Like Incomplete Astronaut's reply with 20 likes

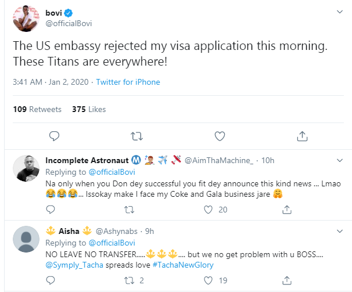click(208, 210)
